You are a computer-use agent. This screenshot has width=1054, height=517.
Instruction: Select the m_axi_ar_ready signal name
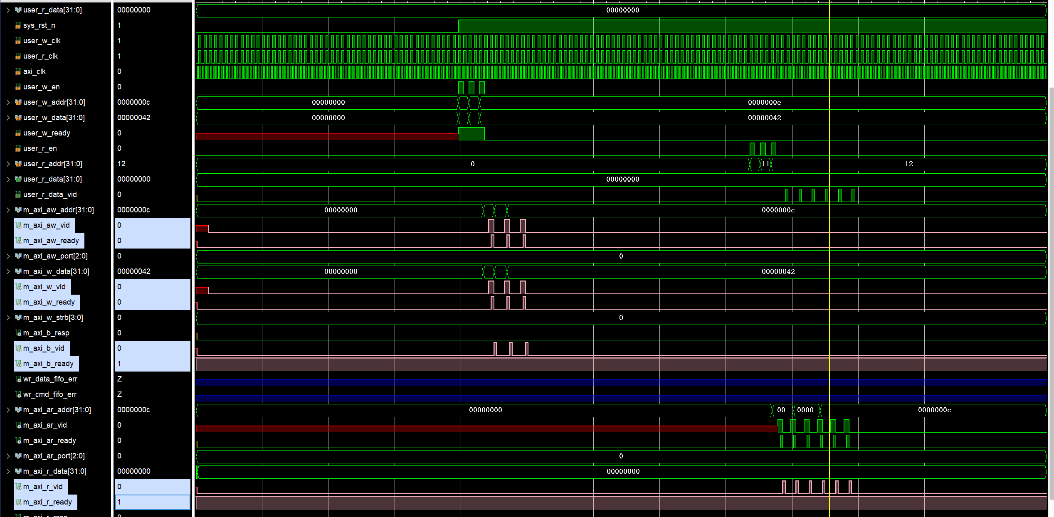point(49,441)
